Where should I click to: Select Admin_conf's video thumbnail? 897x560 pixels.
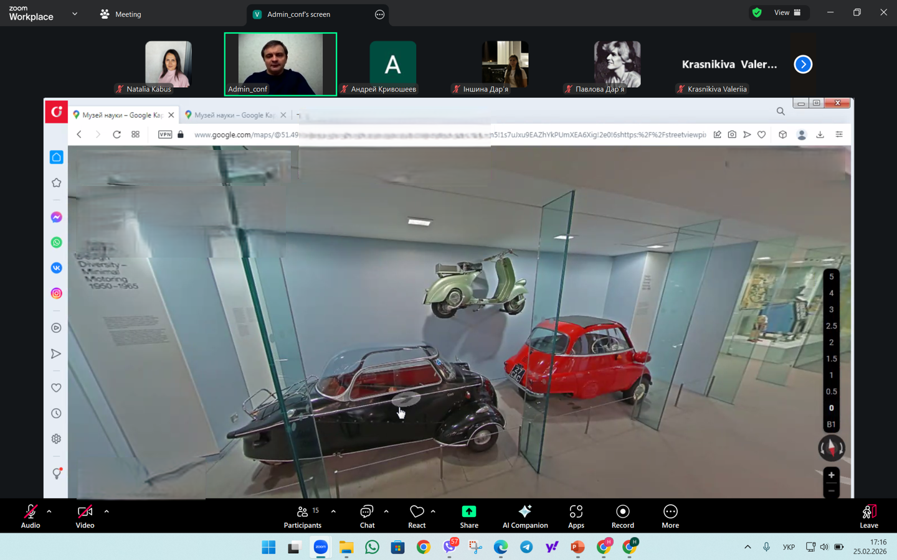[280, 64]
